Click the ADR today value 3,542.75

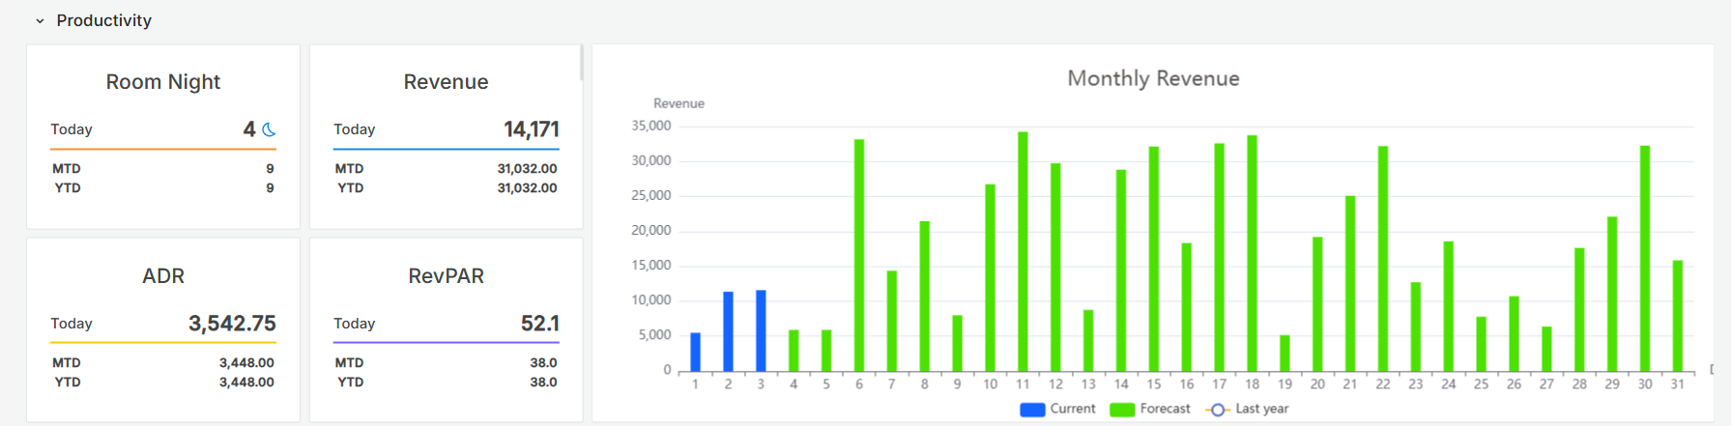point(232,324)
